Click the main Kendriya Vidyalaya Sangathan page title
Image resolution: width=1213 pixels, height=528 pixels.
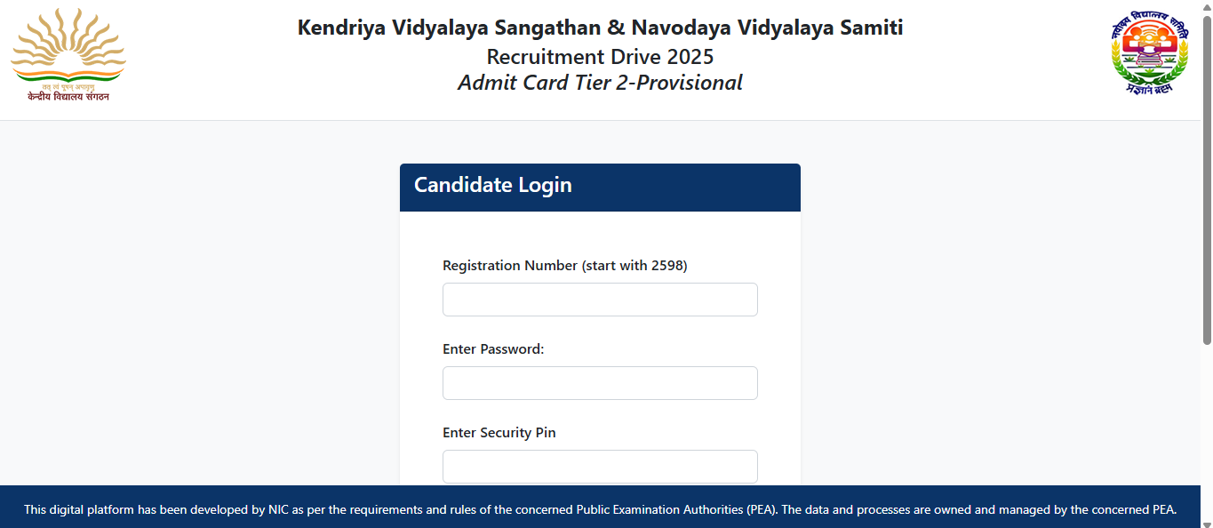(x=600, y=27)
